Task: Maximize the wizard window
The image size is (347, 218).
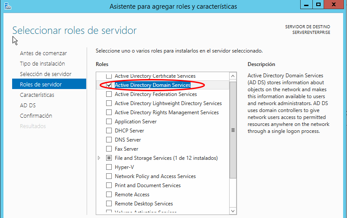Action: (x=318, y=4)
